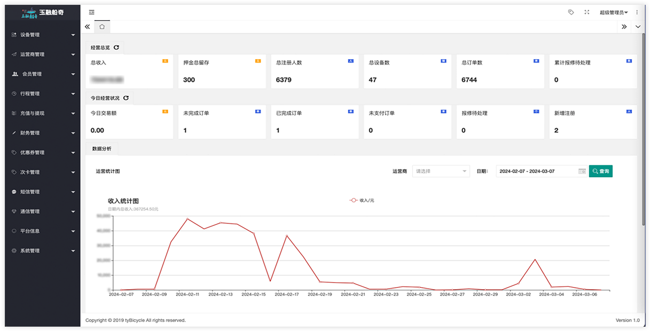Screen dimensions: 651x332
Task: Expand 运营商管理 menu
Action: (x=43, y=54)
